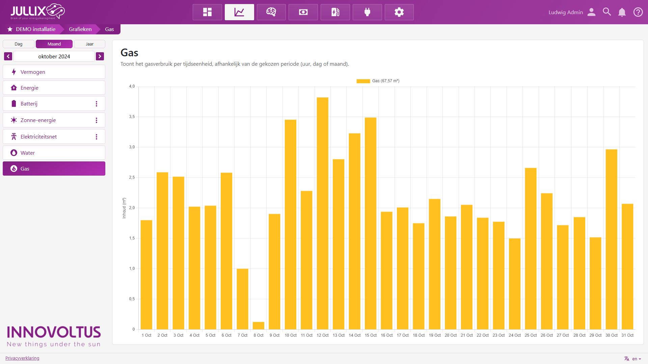This screenshot has width=648, height=364.
Task: Click the notification bell icon
Action: coord(622,12)
